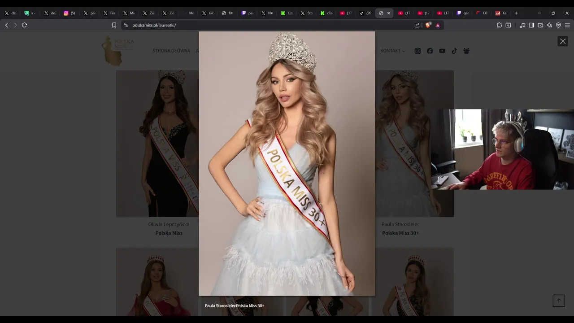This screenshot has width=574, height=323.
Task: Open the extensions puzzle icon
Action: [499, 25]
